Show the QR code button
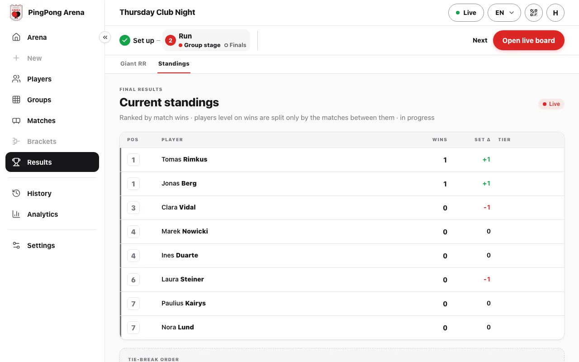Image resolution: width=579 pixels, height=362 pixels. coord(534,13)
